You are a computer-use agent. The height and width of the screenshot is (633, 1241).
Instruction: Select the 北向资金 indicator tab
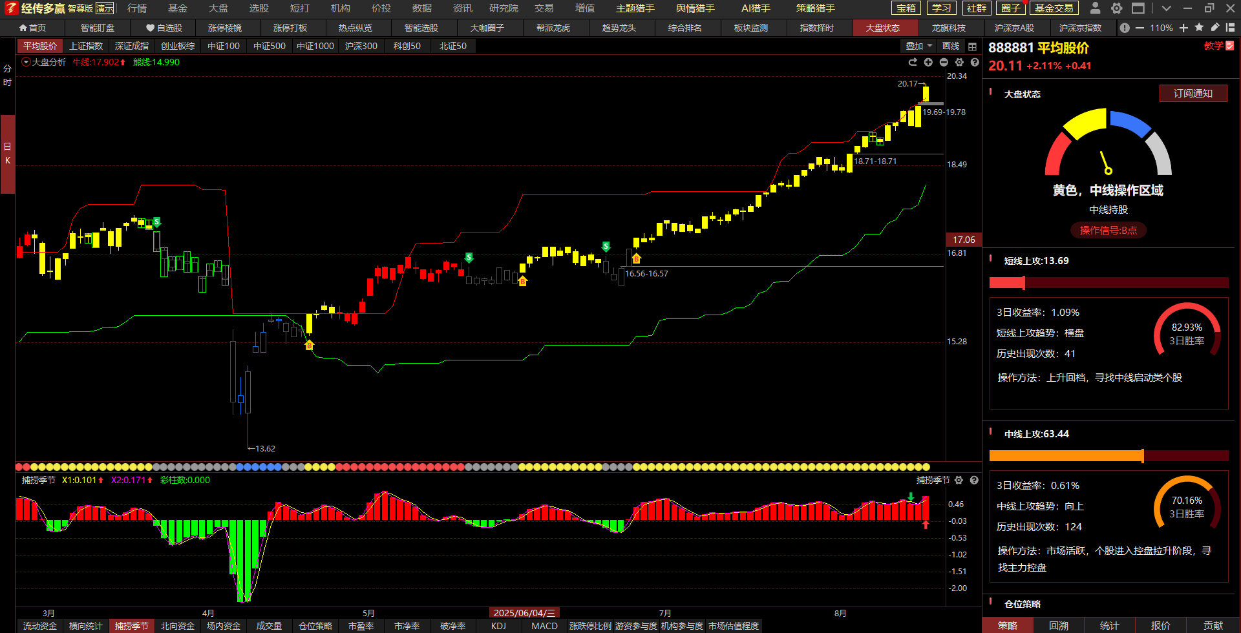tap(178, 626)
